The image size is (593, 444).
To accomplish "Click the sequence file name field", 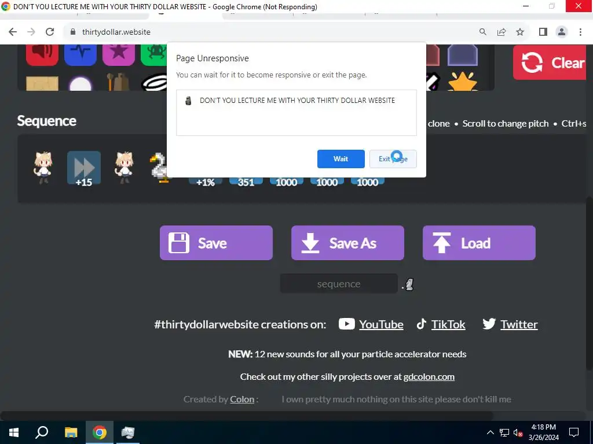I will coord(338,283).
